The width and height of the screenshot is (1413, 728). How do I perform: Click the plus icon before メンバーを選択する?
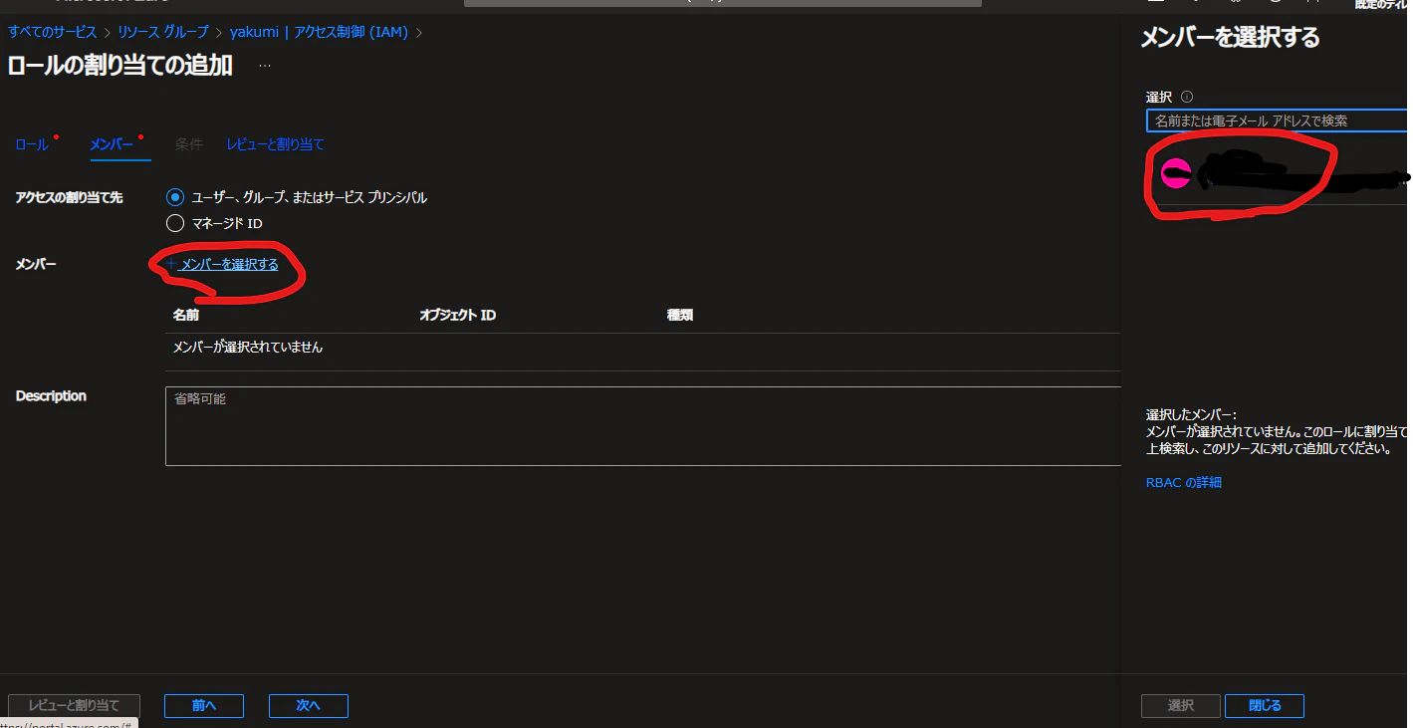tap(171, 264)
